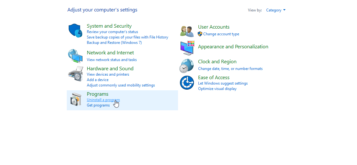The height and width of the screenshot is (165, 357).
Task: Click Add a device link
Action: tap(98, 80)
